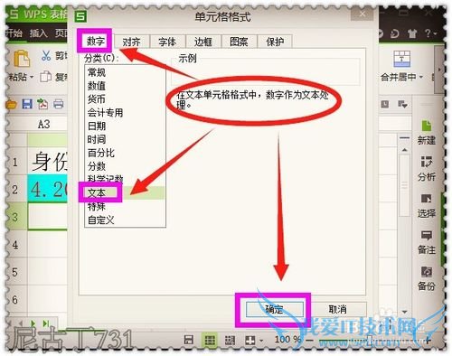Click the shirt skin icon in the title bar
The image size is (452, 356).
[x=412, y=33]
